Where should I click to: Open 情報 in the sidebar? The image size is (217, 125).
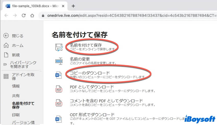click(16, 86)
